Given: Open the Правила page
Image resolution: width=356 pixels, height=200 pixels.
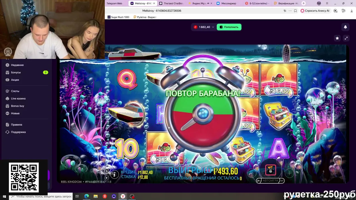Looking at the screenshot, I should pyautogui.click(x=16, y=125).
